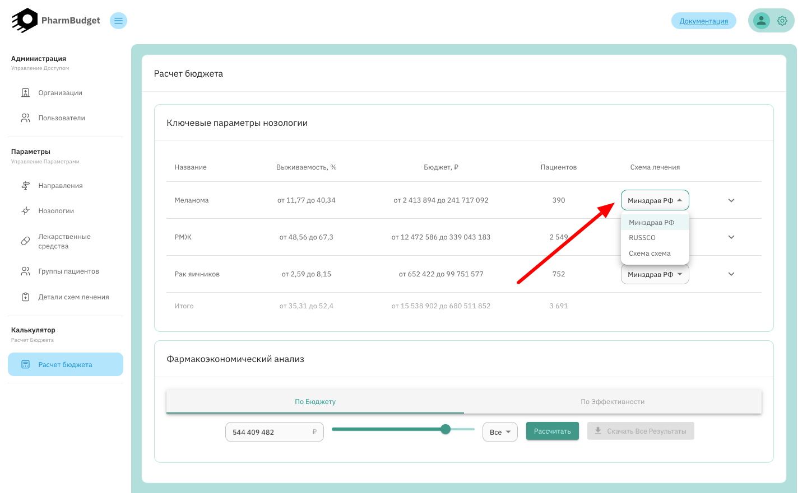The height and width of the screenshot is (493, 807).
Task: Switch to По Бюджету tab
Action: tap(315, 402)
